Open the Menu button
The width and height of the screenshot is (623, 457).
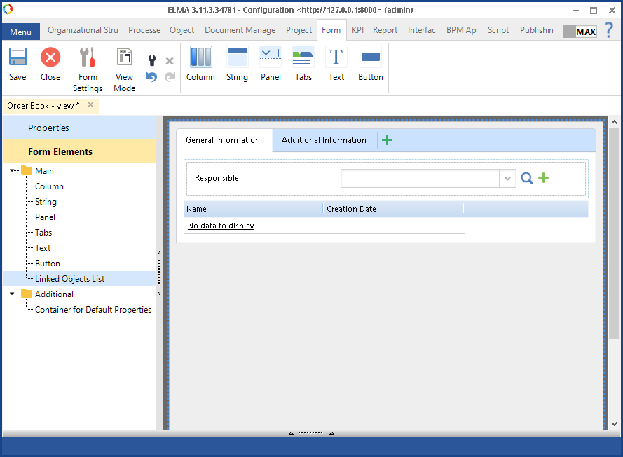click(20, 32)
